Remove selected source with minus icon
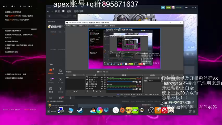The height and width of the screenshot is (125, 222). click(90, 91)
